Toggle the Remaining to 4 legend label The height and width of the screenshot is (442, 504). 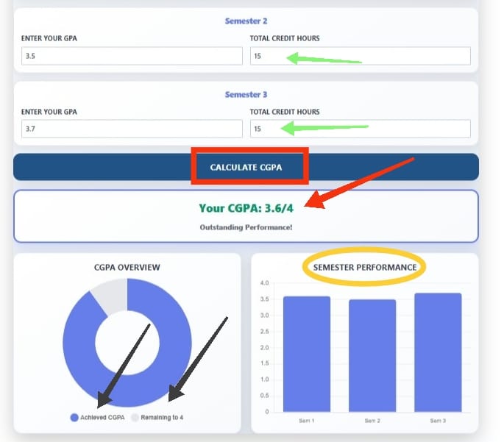[x=161, y=417]
